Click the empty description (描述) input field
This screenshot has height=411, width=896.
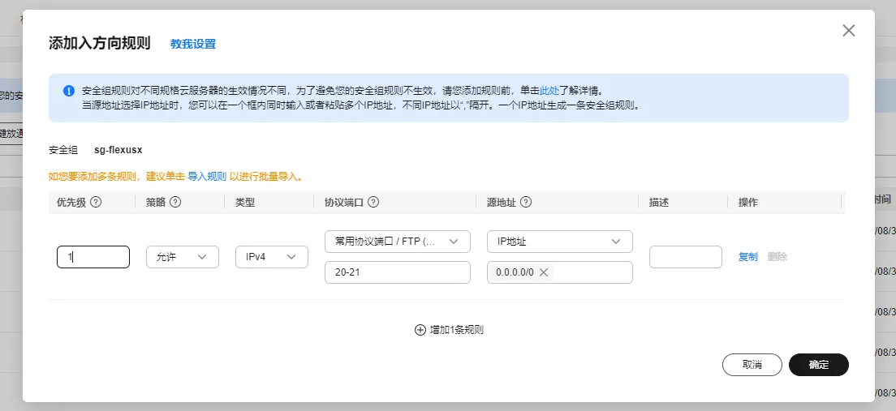click(685, 257)
